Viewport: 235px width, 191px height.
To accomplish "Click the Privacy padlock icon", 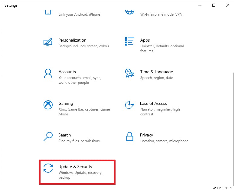I will (x=129, y=136).
